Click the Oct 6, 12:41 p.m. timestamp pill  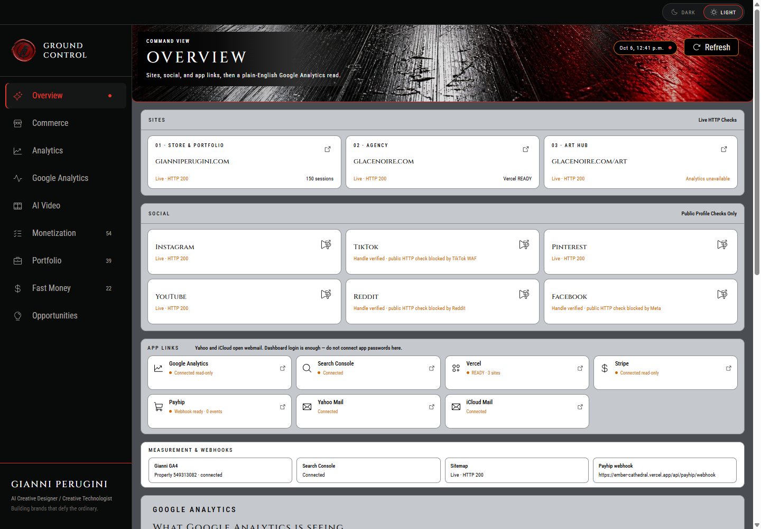(645, 48)
